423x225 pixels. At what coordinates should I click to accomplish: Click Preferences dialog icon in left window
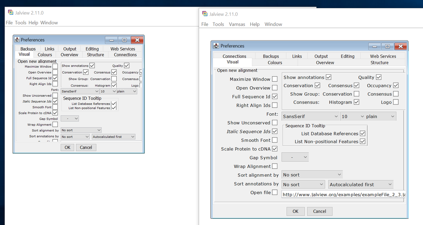click(17, 39)
